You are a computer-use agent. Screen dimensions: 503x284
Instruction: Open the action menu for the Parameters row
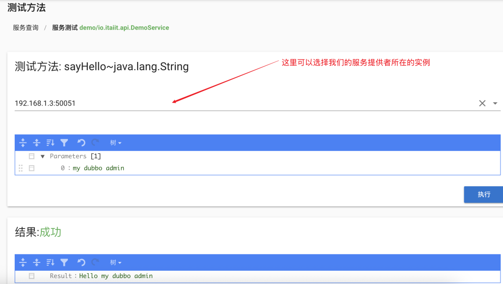pos(31,156)
